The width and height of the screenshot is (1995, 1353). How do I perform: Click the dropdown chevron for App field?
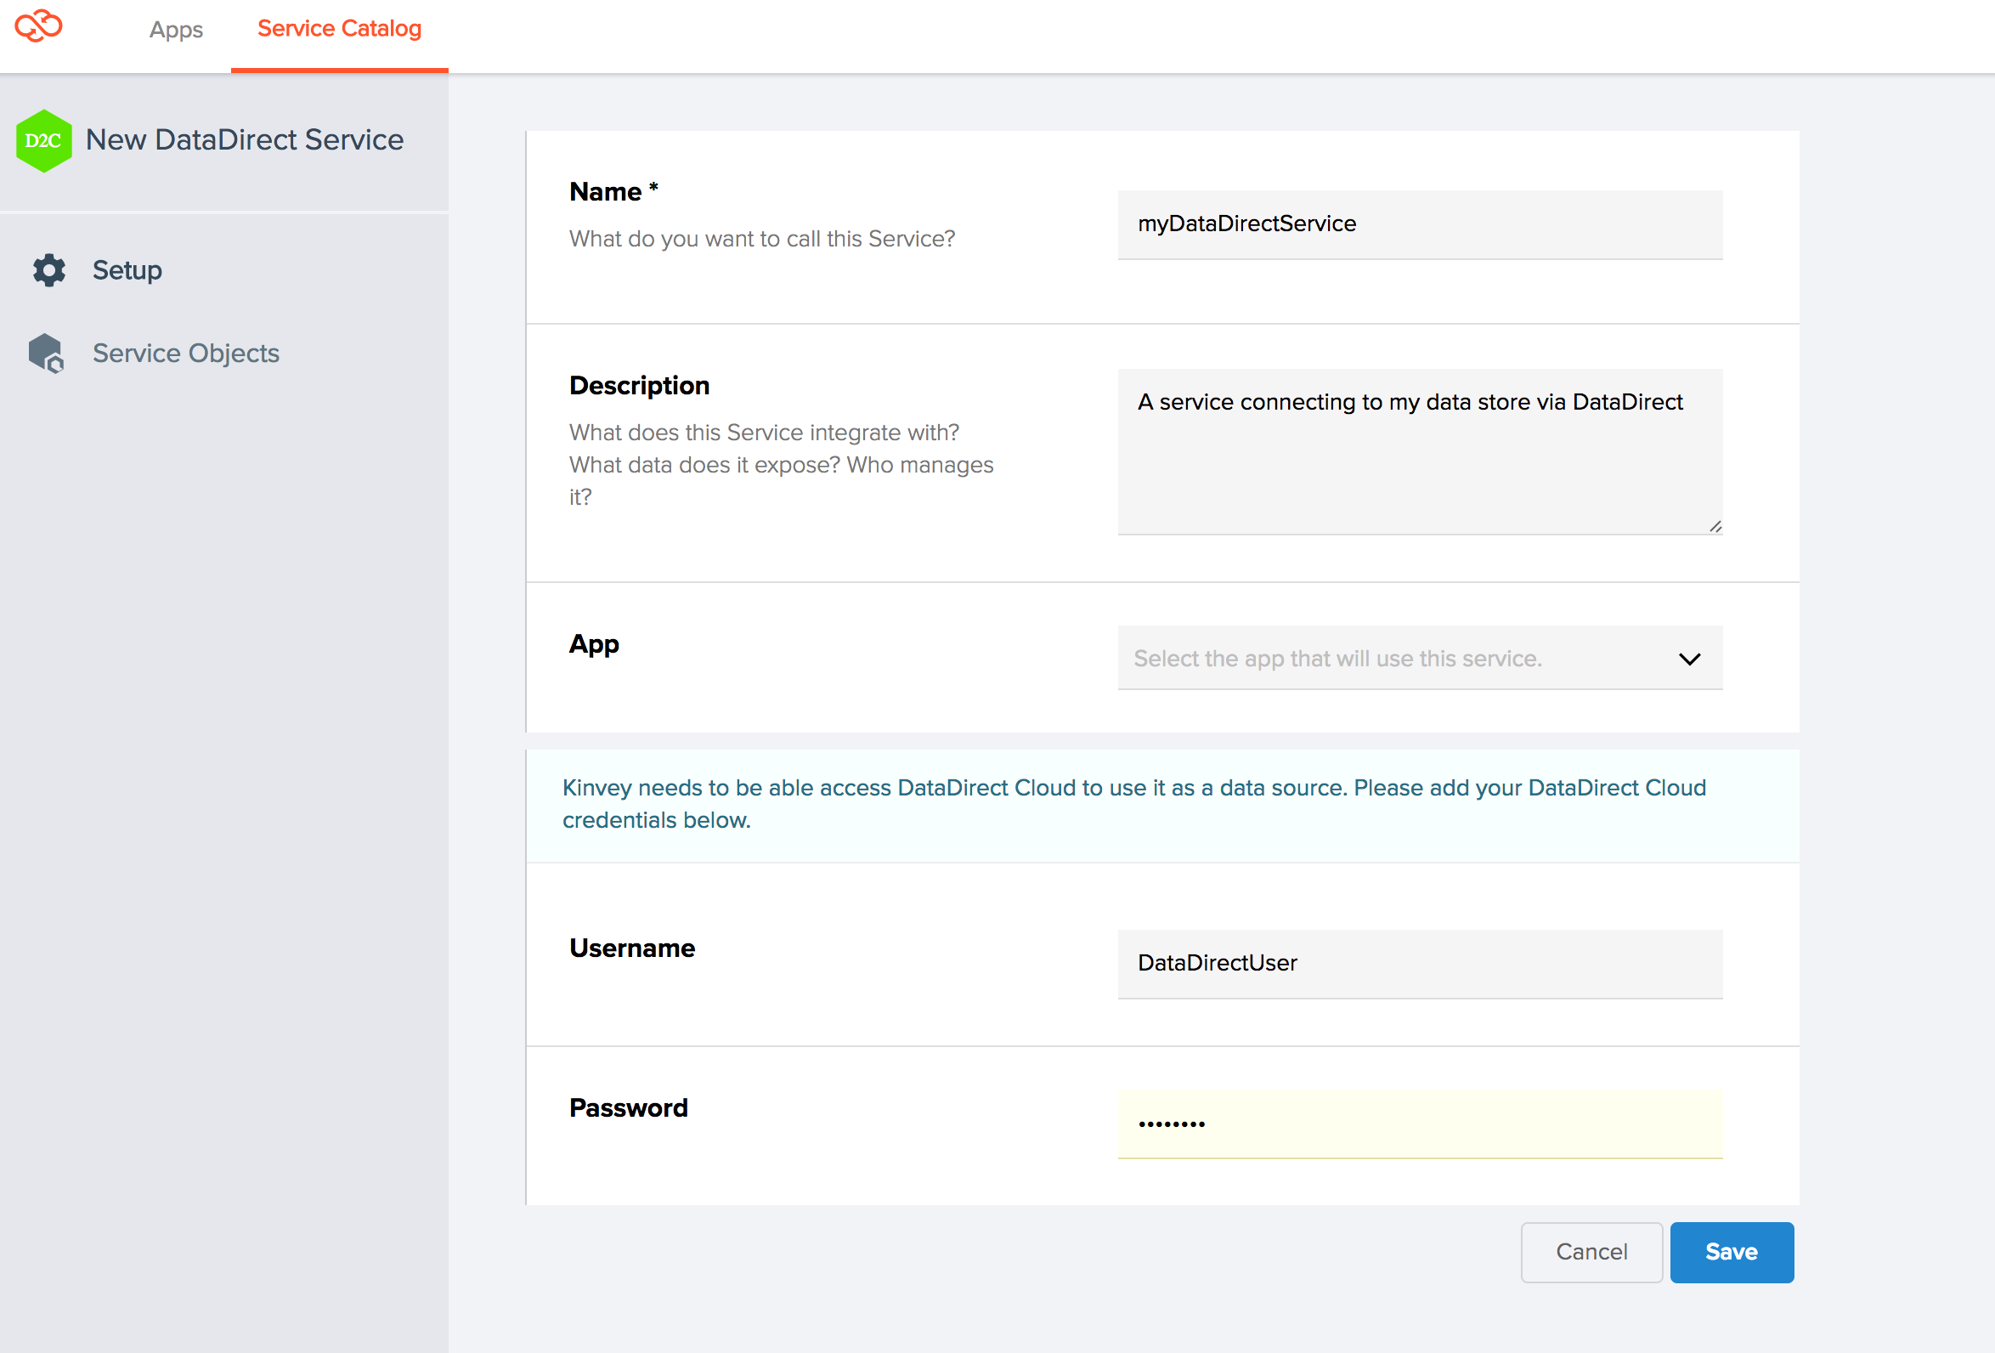coord(1690,659)
